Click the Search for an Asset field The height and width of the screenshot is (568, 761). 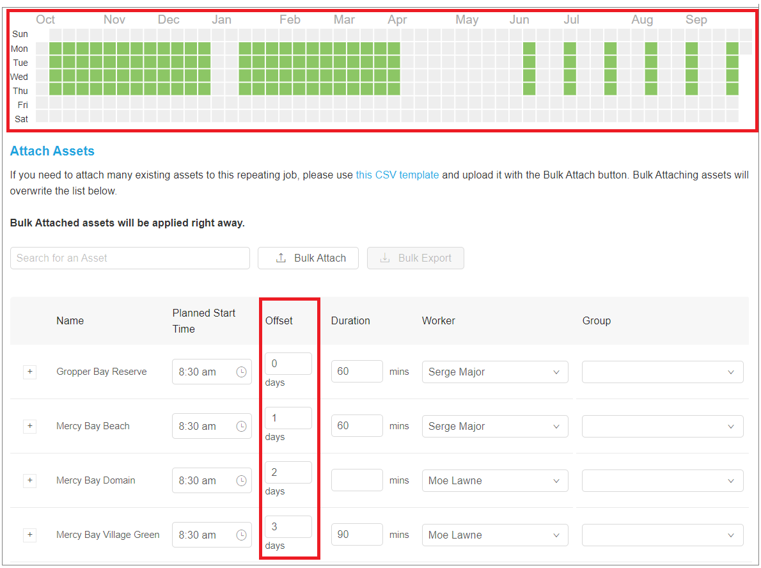click(130, 258)
